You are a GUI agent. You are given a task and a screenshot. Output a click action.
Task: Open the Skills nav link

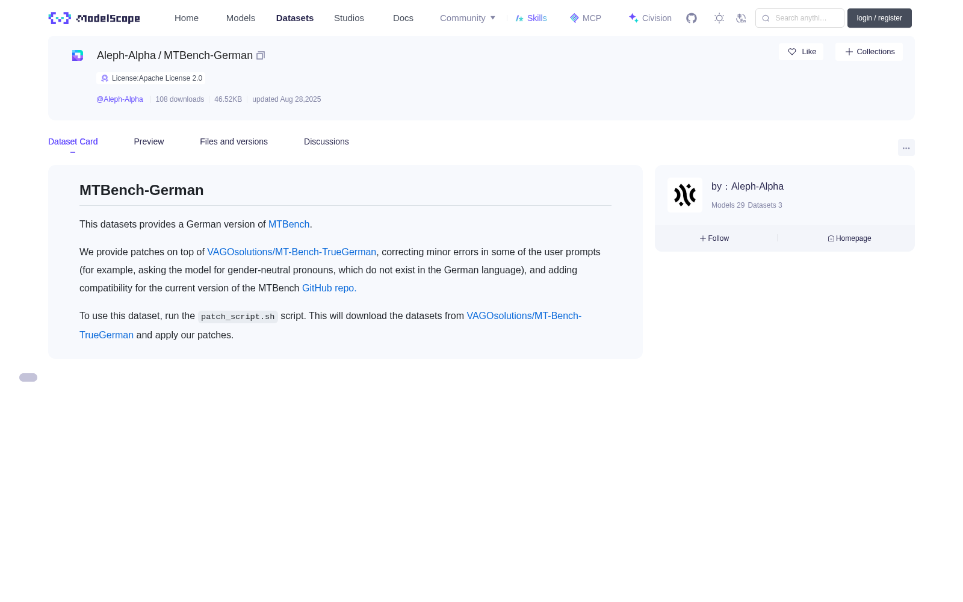click(531, 18)
